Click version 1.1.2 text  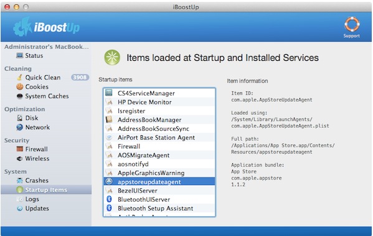coord(238,184)
